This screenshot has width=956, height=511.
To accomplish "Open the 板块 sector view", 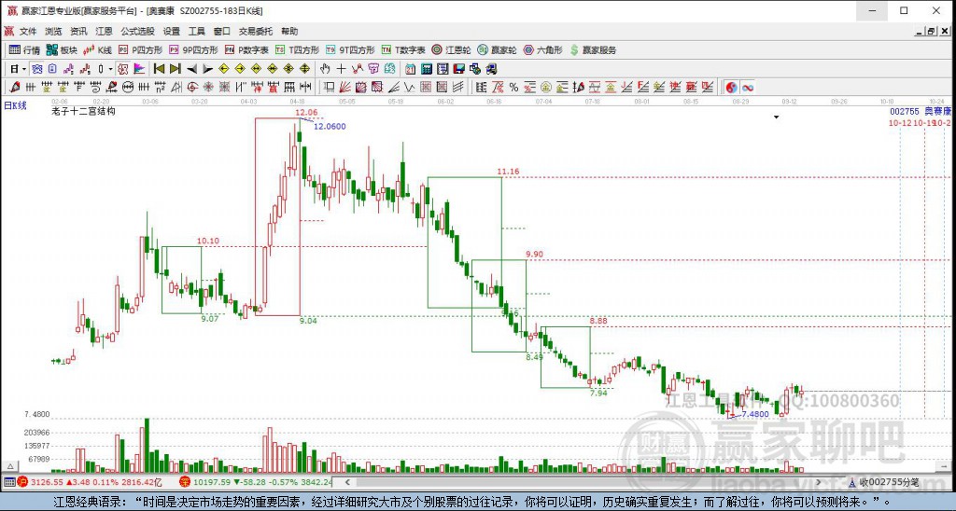I will [63, 50].
